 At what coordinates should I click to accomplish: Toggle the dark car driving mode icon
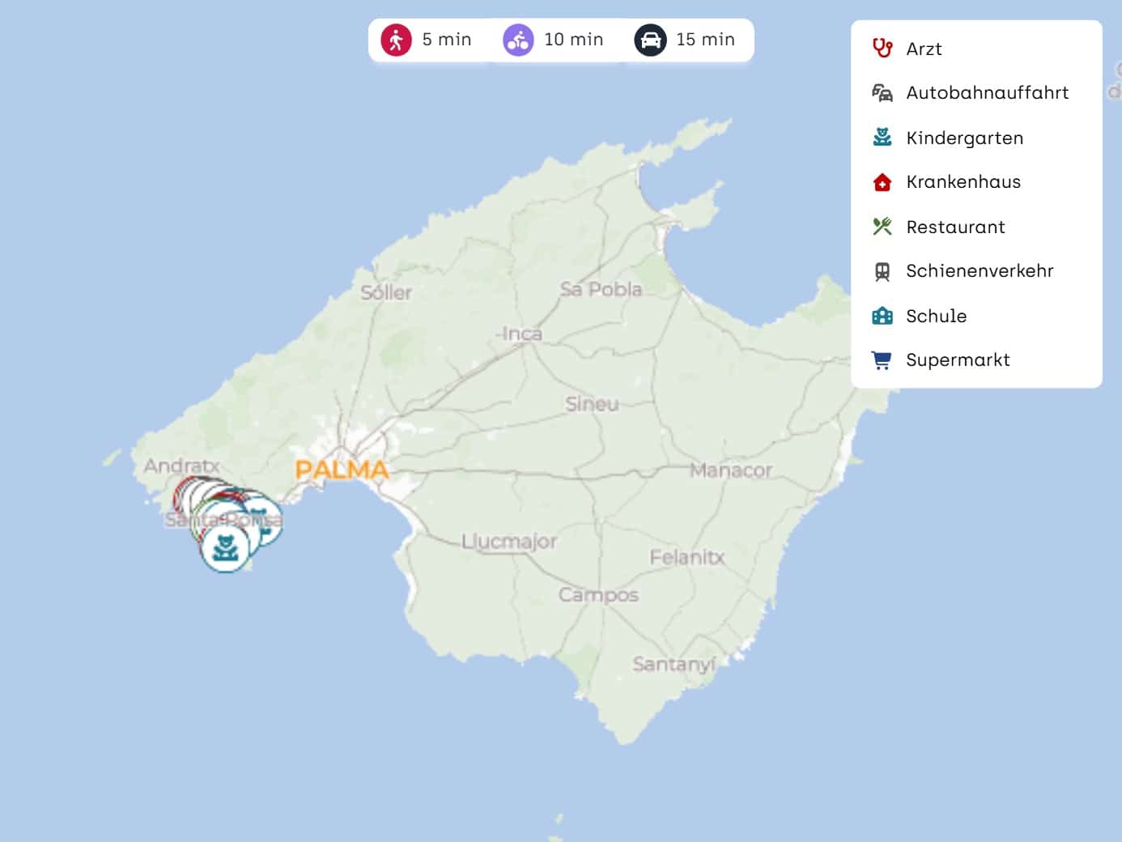tap(650, 40)
